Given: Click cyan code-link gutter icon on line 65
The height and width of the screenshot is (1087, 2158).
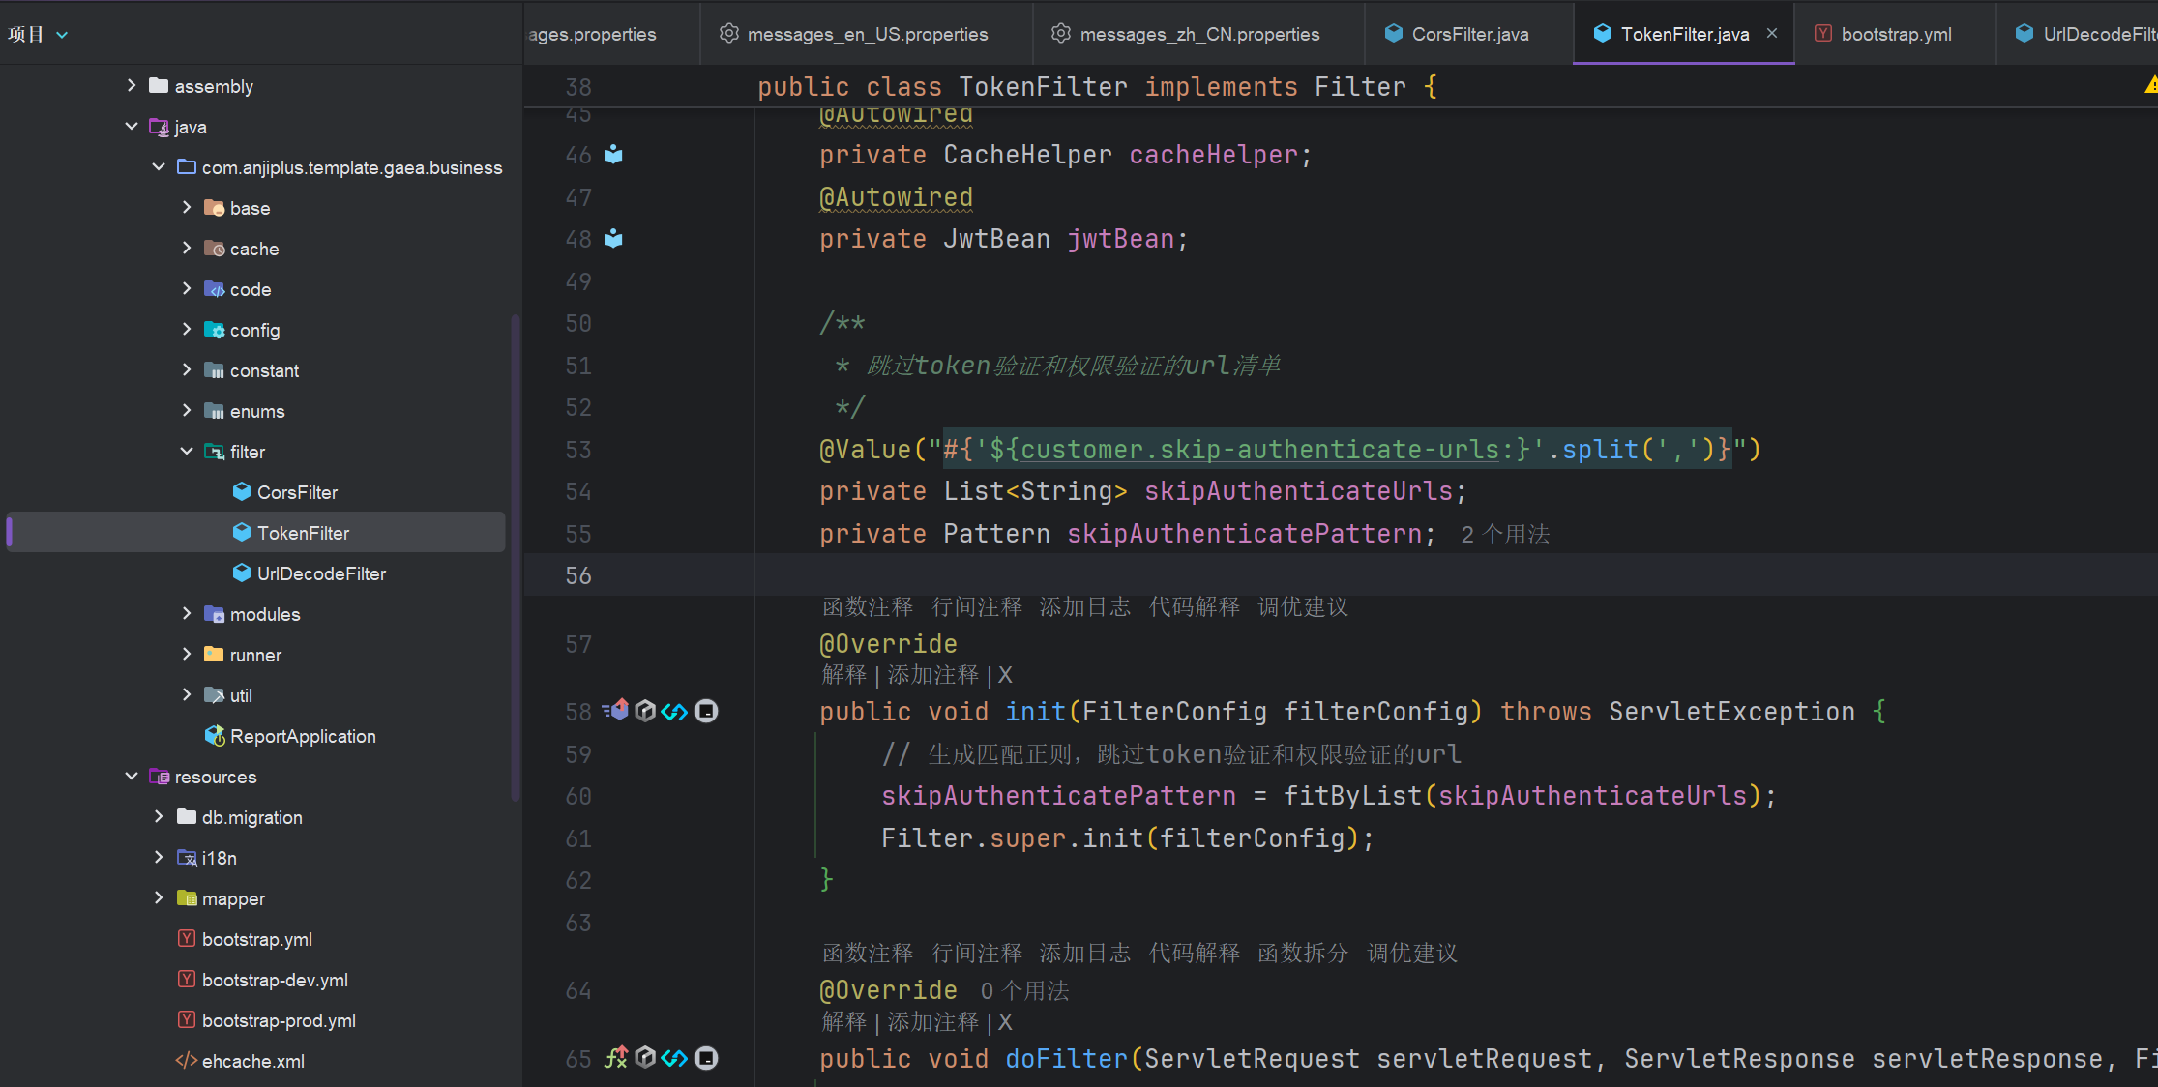Looking at the screenshot, I should 674,1058.
